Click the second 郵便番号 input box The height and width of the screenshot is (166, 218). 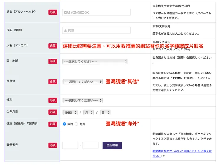tap(90, 145)
